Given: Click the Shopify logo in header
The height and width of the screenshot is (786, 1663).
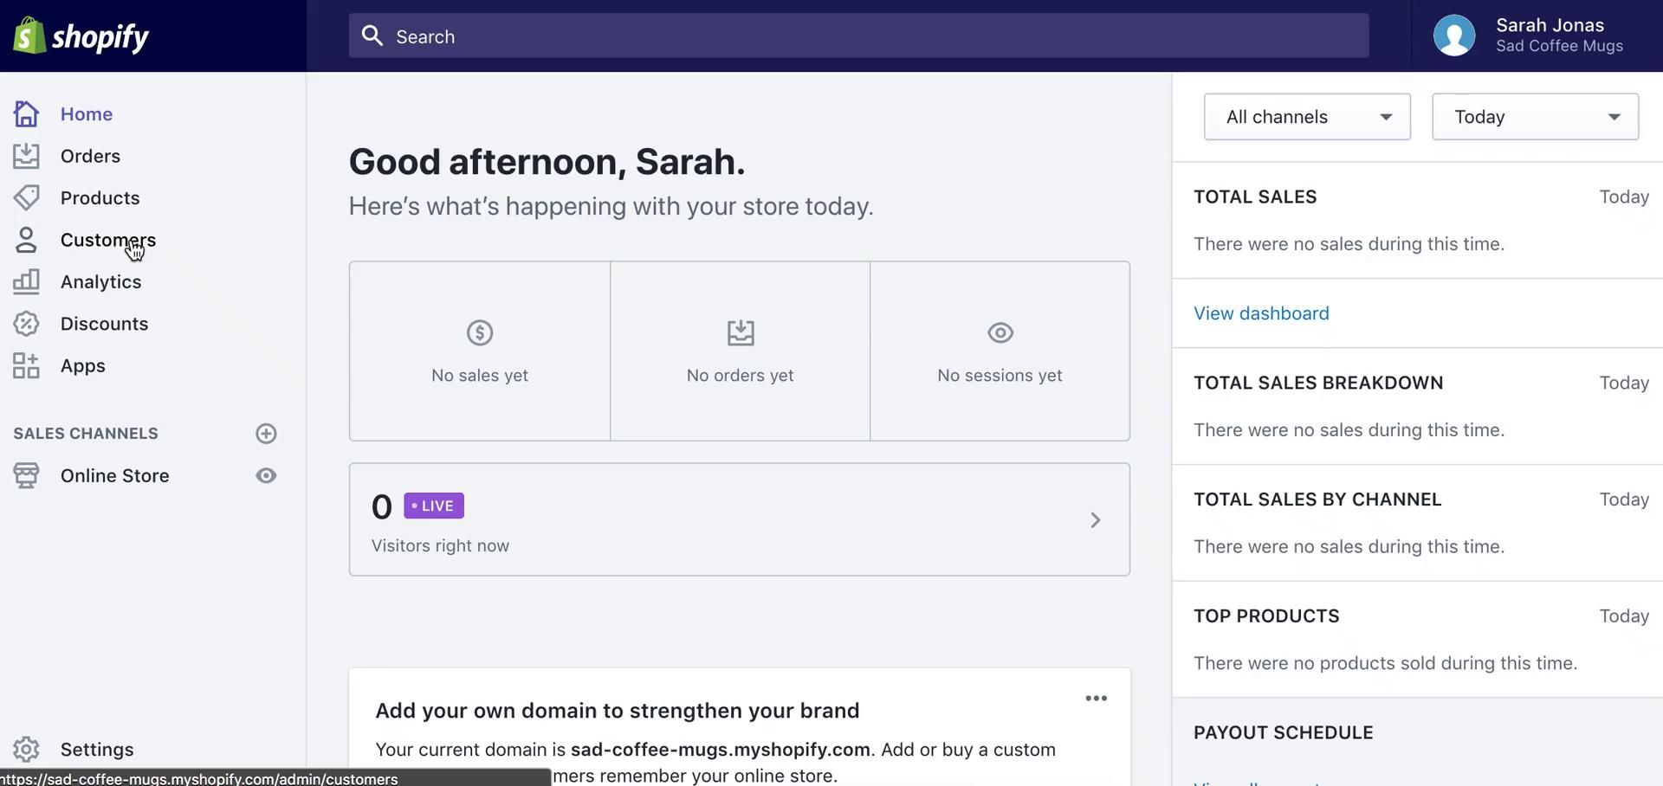Looking at the screenshot, I should [81, 36].
